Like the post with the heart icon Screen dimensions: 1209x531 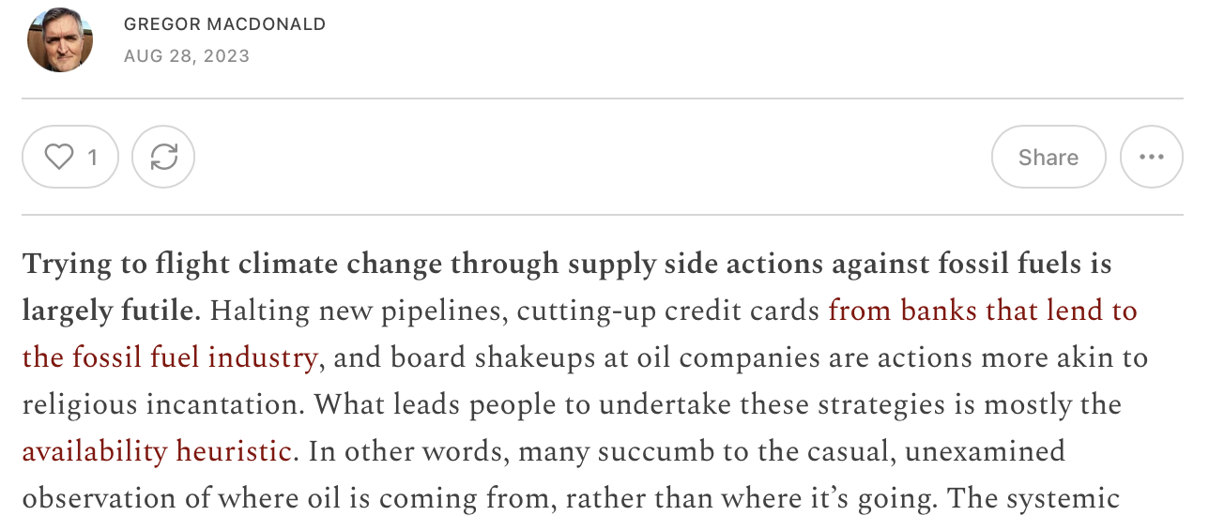59,157
